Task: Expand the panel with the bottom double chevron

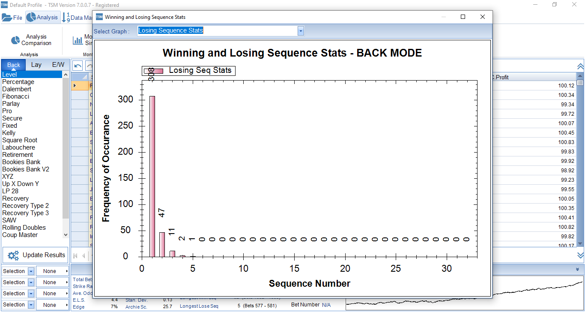Action: (580, 255)
